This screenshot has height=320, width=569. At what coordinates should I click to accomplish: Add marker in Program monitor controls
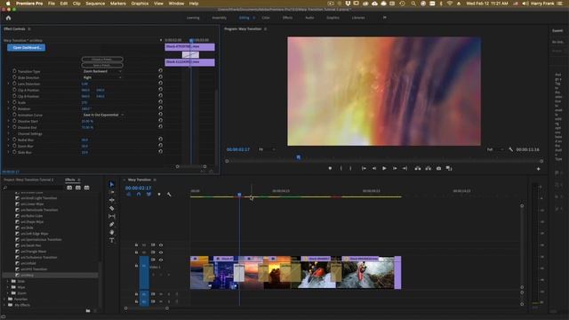330,168
